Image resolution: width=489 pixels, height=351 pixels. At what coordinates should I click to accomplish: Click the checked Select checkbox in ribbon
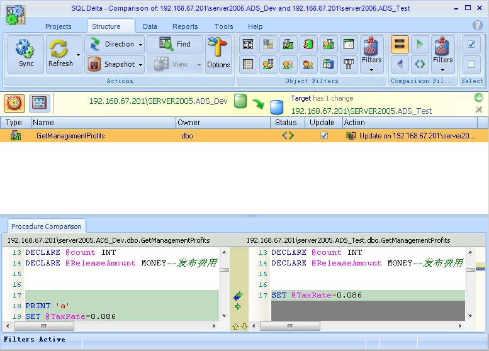tap(471, 45)
